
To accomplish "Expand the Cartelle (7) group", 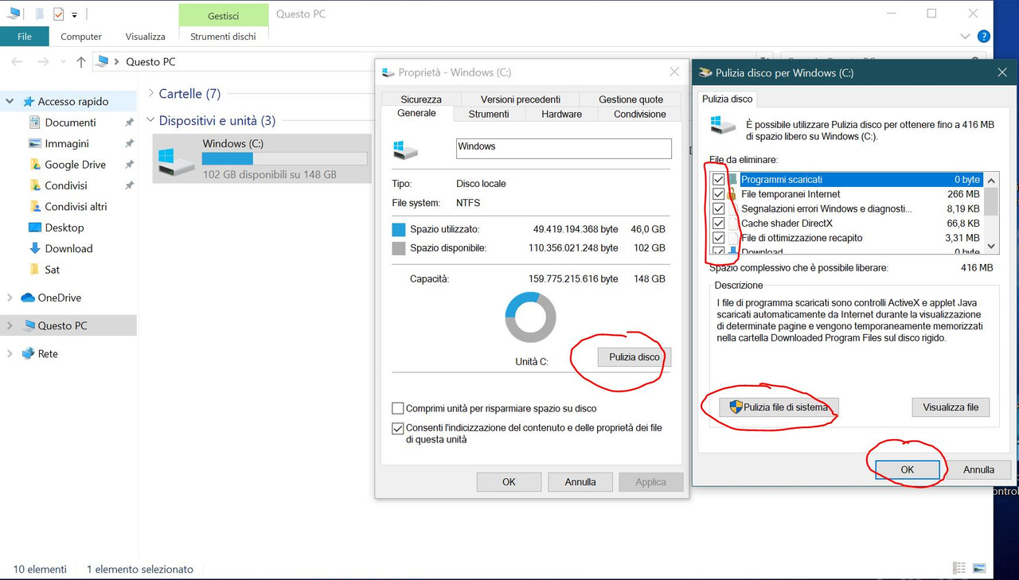I will click(x=150, y=93).
